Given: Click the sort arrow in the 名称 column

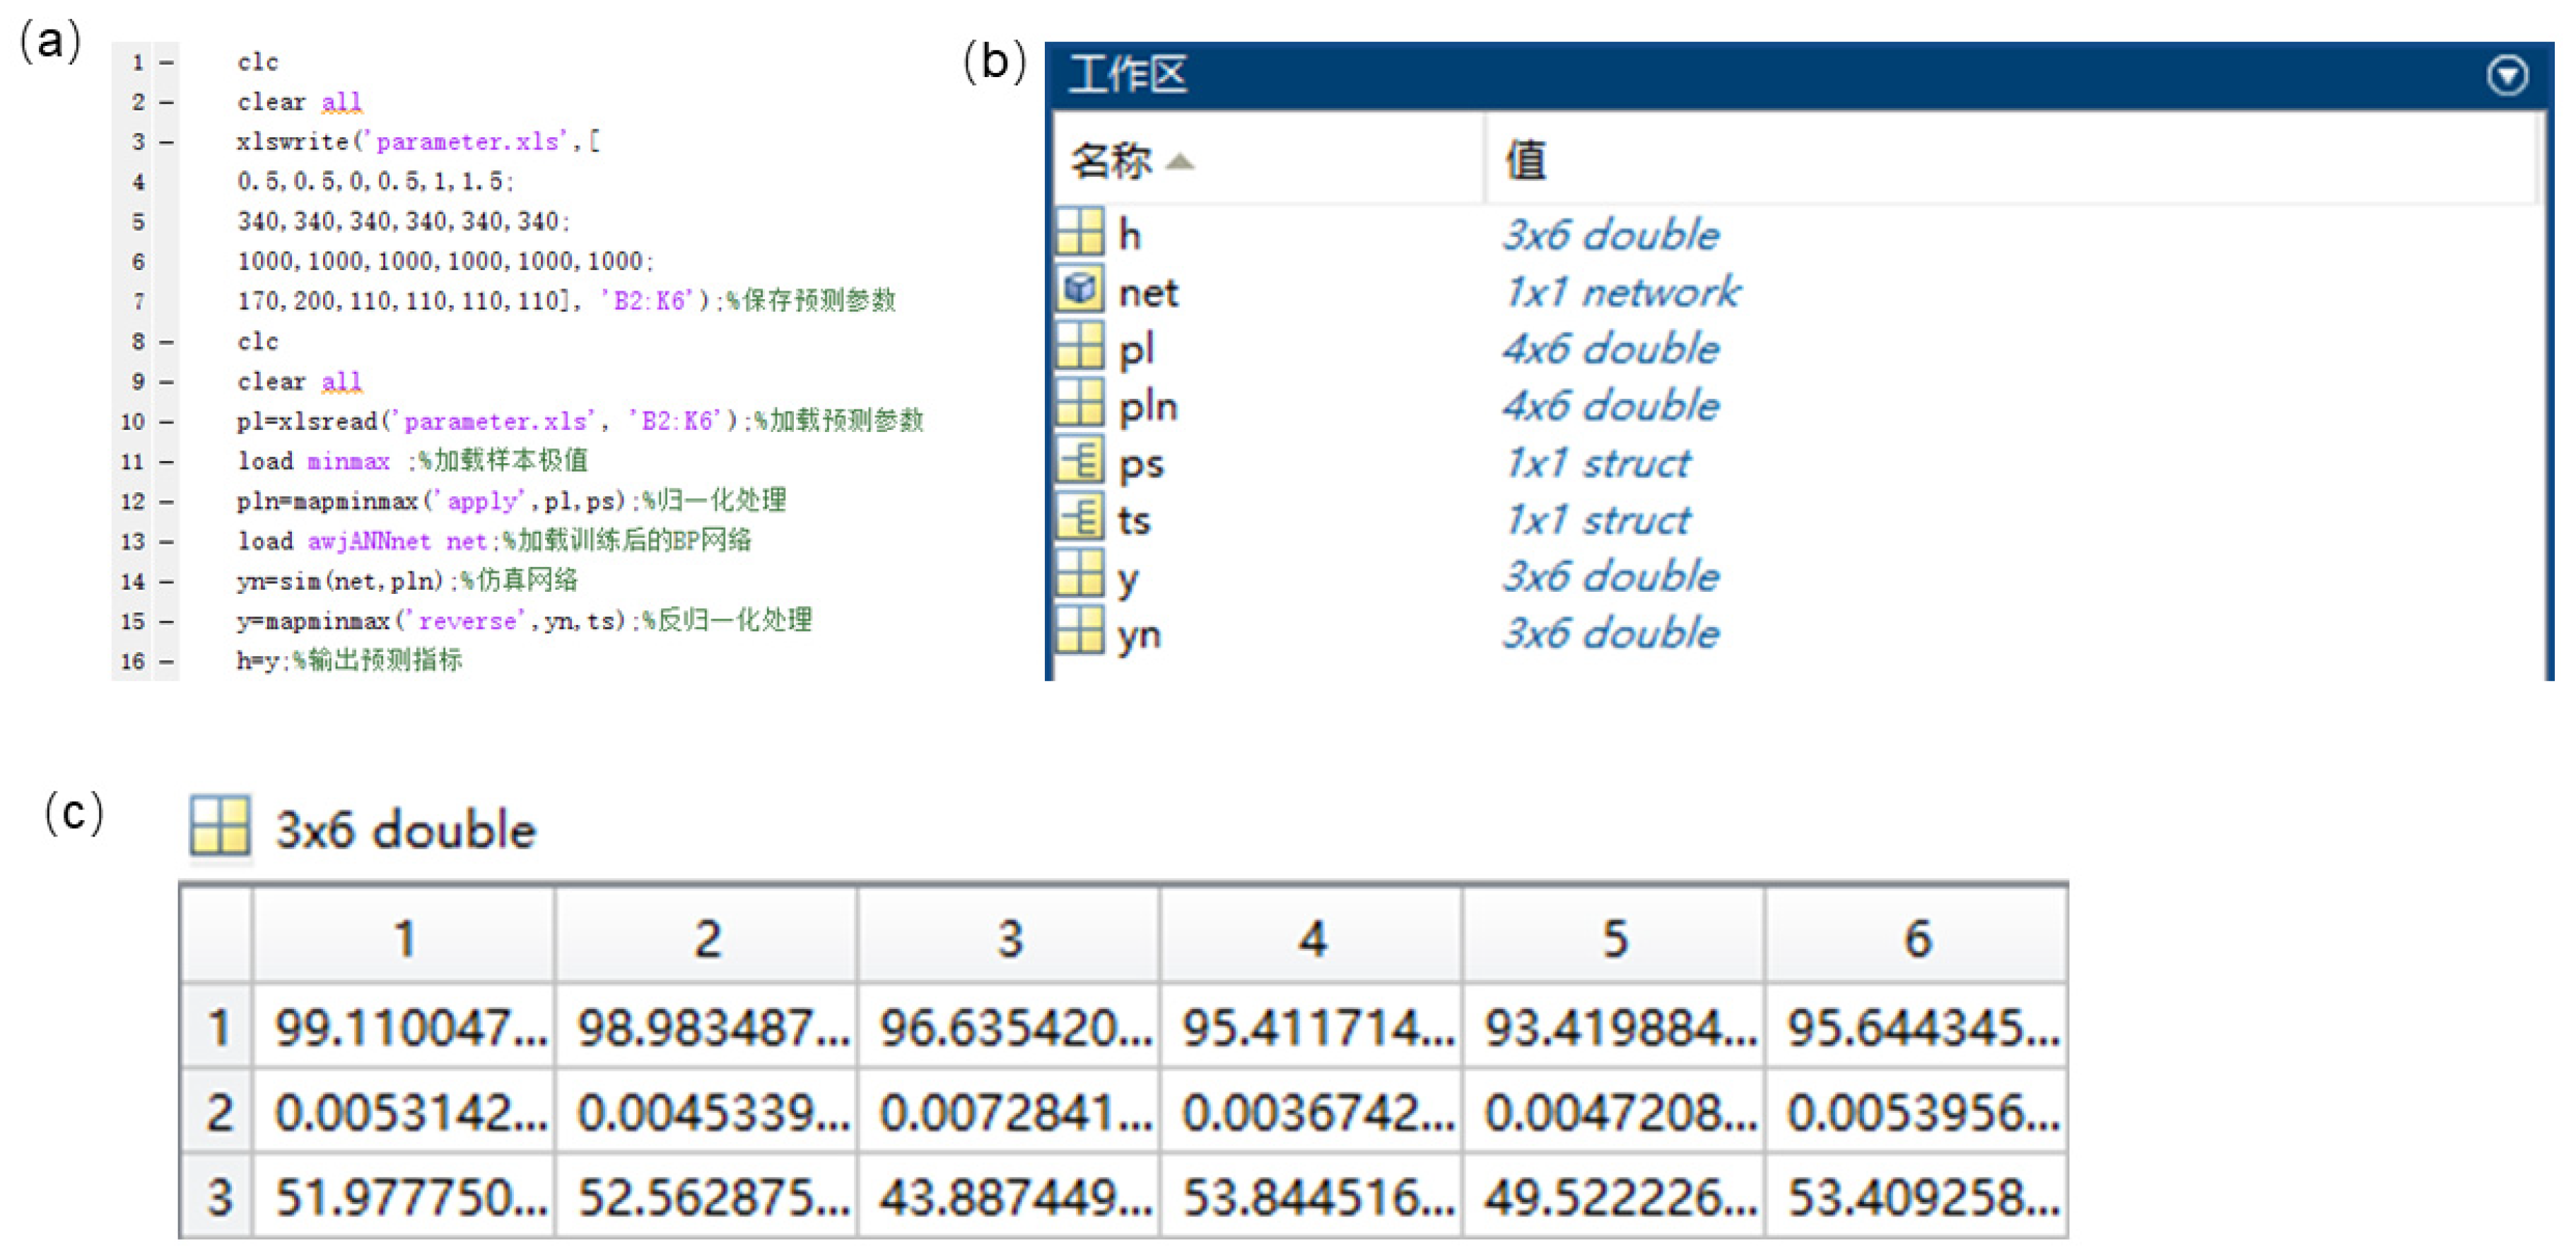Looking at the screenshot, I should coord(1180,162).
